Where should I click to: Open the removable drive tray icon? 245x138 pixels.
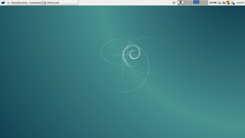coord(219,3)
